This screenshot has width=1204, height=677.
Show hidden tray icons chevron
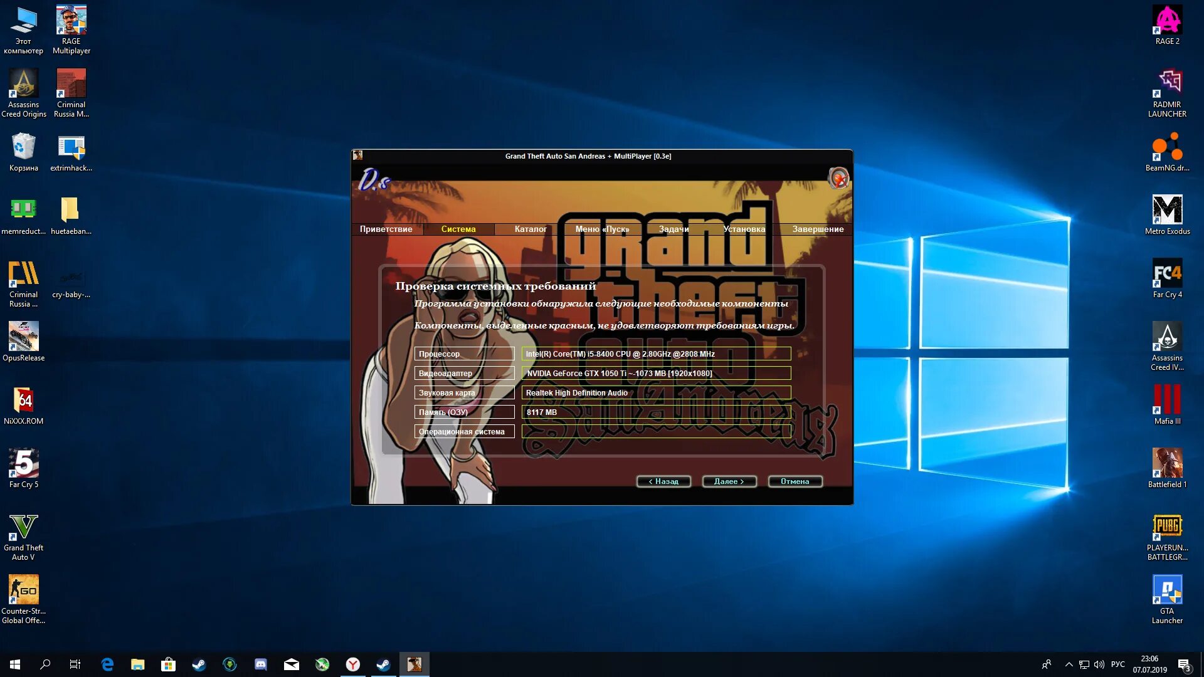[1069, 664]
